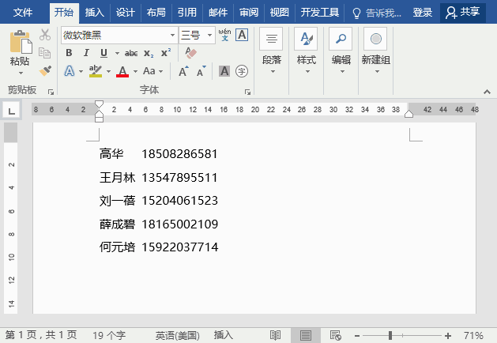Expand font color dropdown arrow

[x=135, y=71]
